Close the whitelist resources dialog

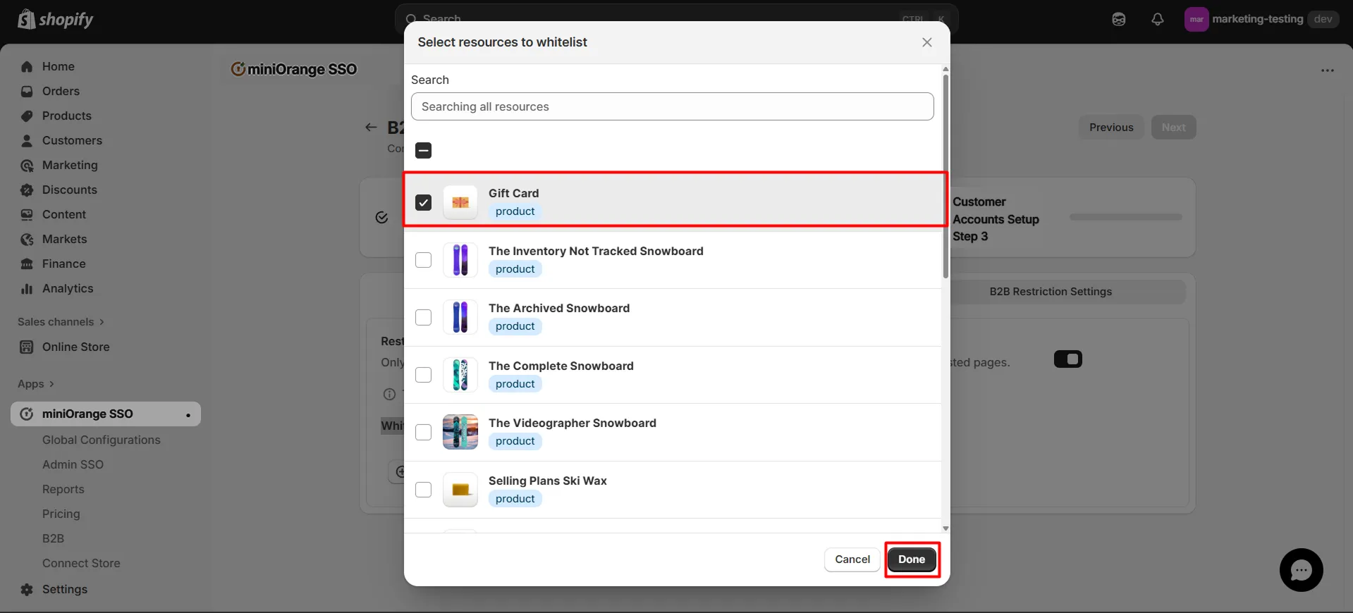(926, 42)
